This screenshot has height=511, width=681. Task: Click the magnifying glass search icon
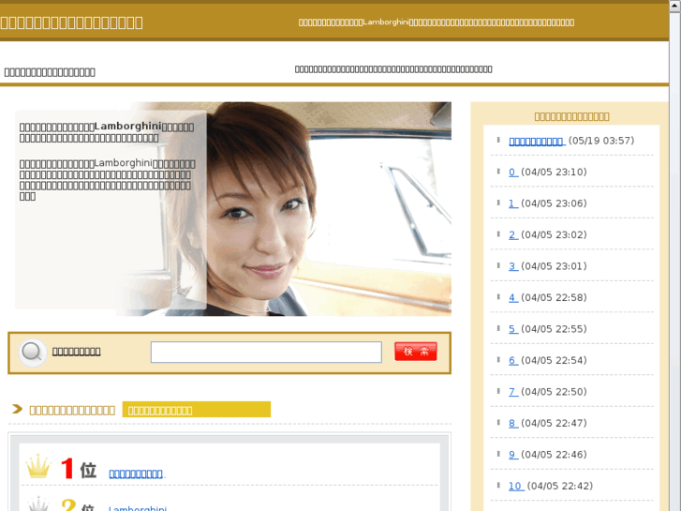click(32, 352)
